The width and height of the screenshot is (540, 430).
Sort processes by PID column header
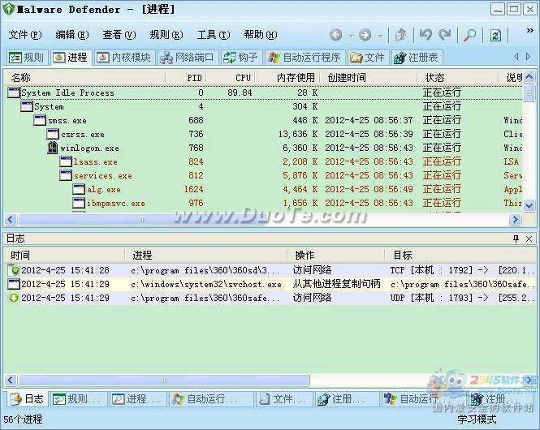click(x=186, y=78)
